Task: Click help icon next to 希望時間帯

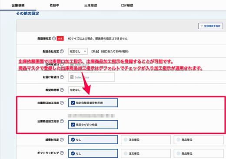Action: click(x=62, y=90)
